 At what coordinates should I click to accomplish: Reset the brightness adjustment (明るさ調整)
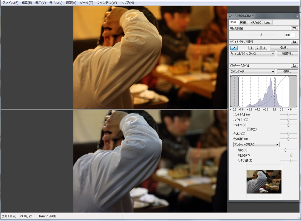click(294, 28)
